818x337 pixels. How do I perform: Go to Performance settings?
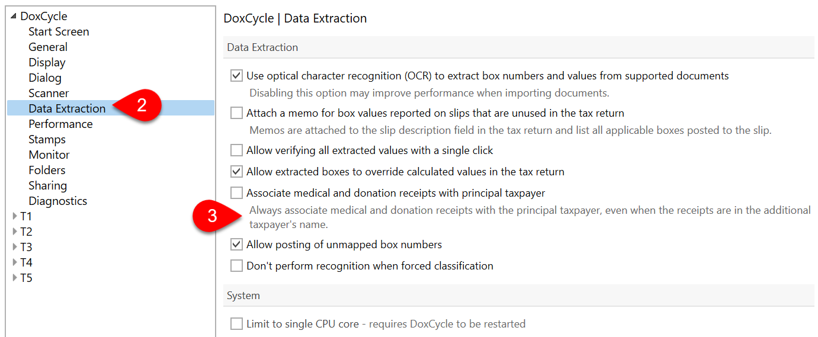pos(60,124)
